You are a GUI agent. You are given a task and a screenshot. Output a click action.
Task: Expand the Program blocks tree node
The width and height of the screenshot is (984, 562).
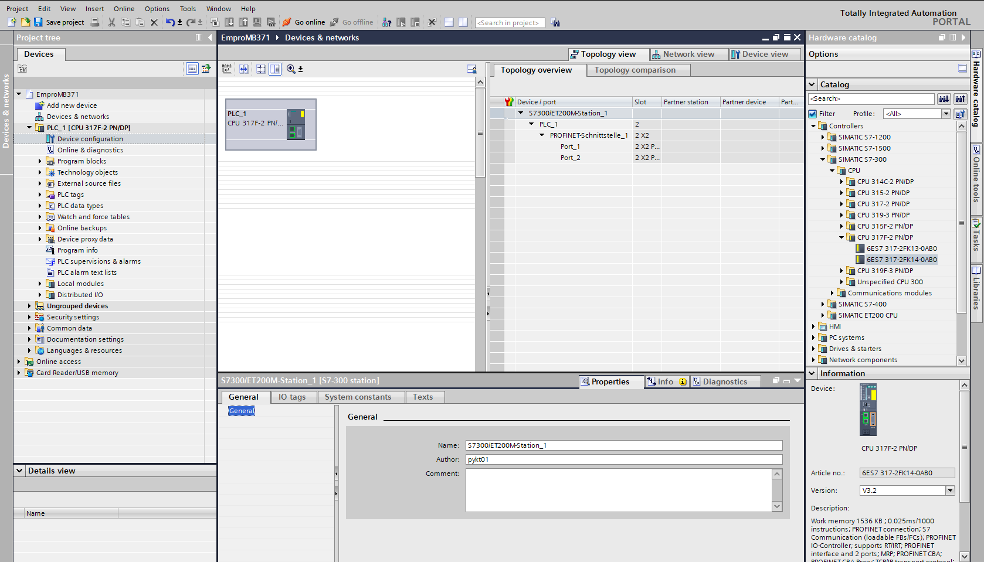coord(40,161)
